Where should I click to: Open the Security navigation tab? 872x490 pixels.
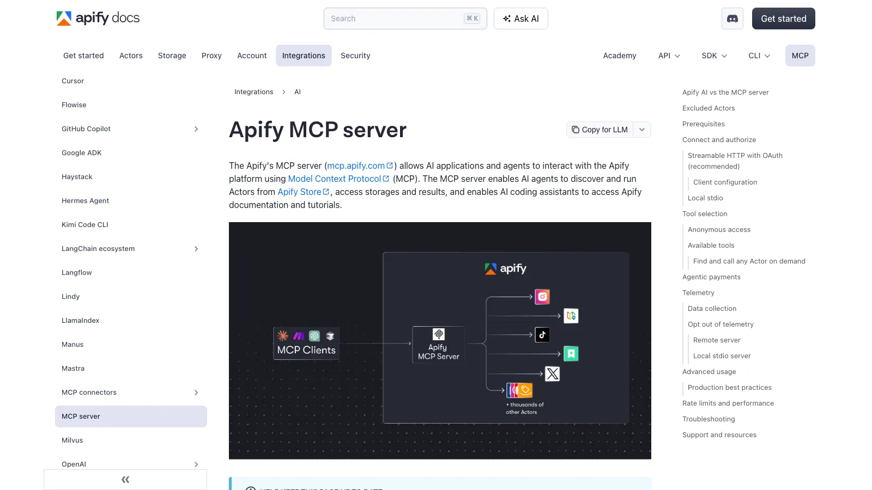tap(355, 56)
